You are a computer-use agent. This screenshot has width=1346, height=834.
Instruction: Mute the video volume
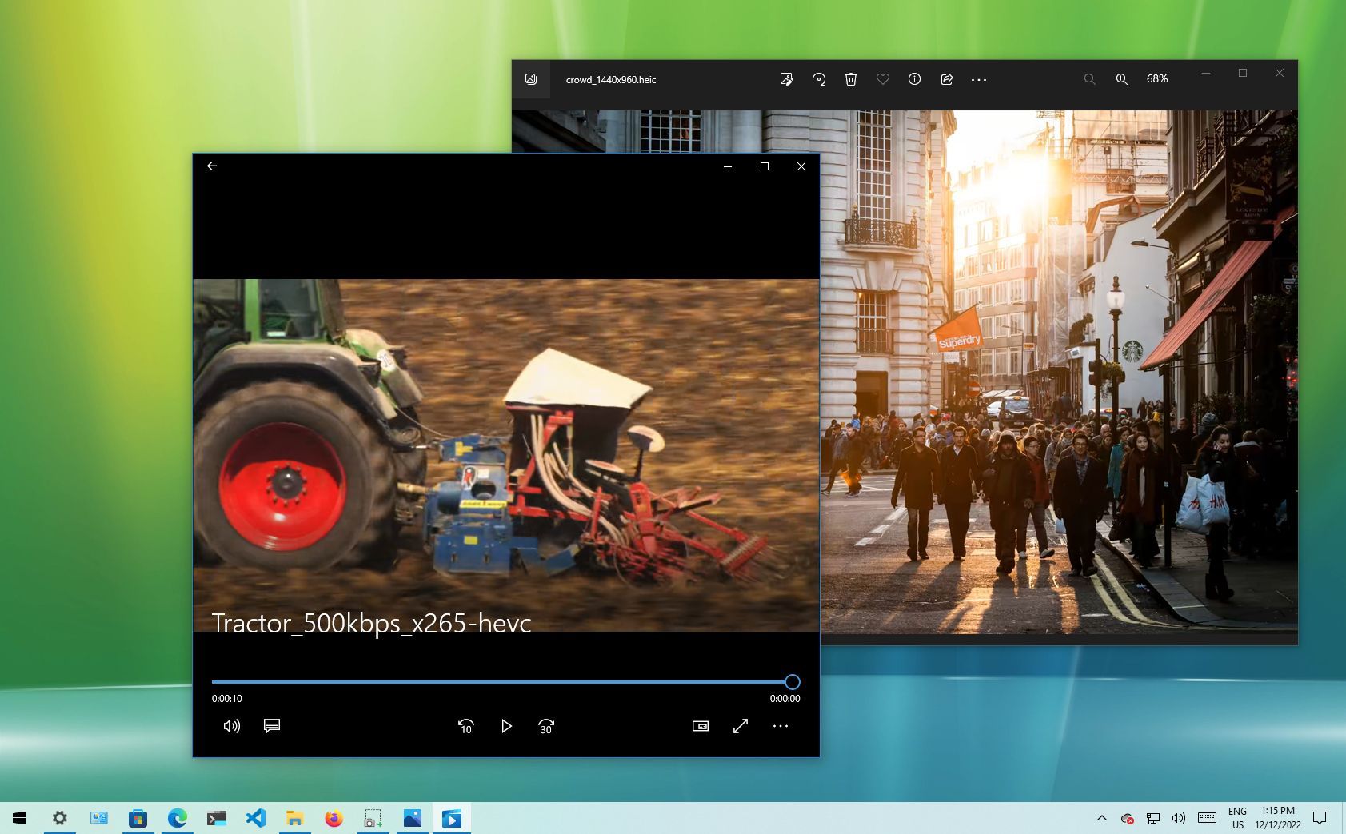point(231,726)
